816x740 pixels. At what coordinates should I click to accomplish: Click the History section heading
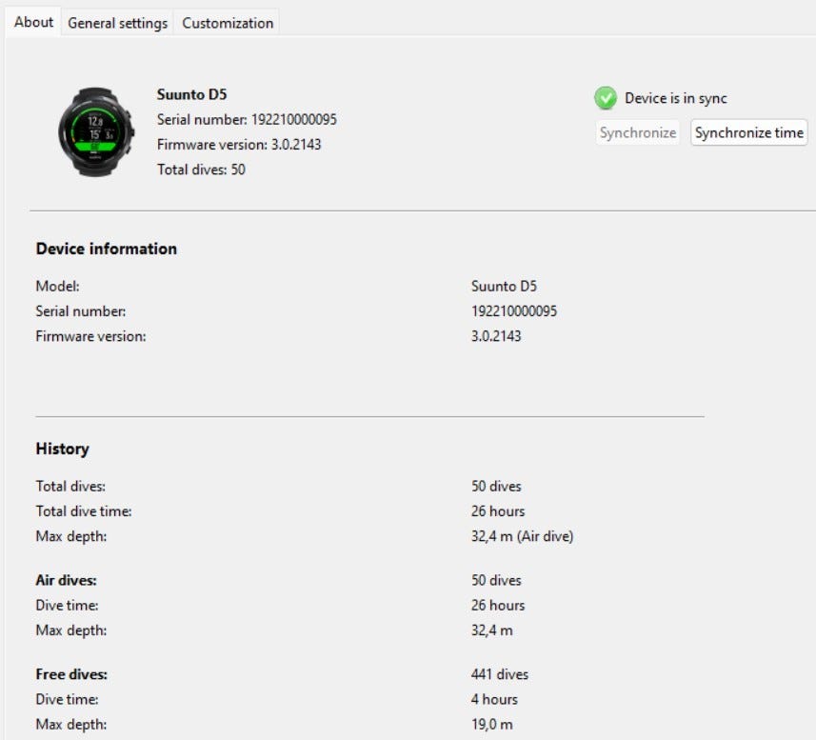(63, 449)
